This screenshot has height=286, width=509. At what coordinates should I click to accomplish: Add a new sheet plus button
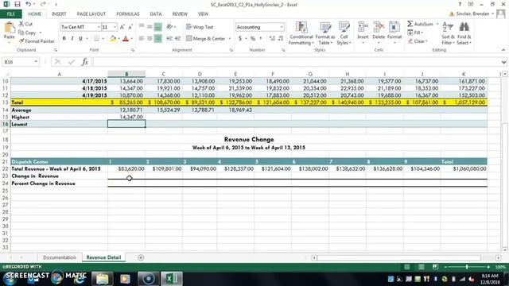[x=141, y=257]
